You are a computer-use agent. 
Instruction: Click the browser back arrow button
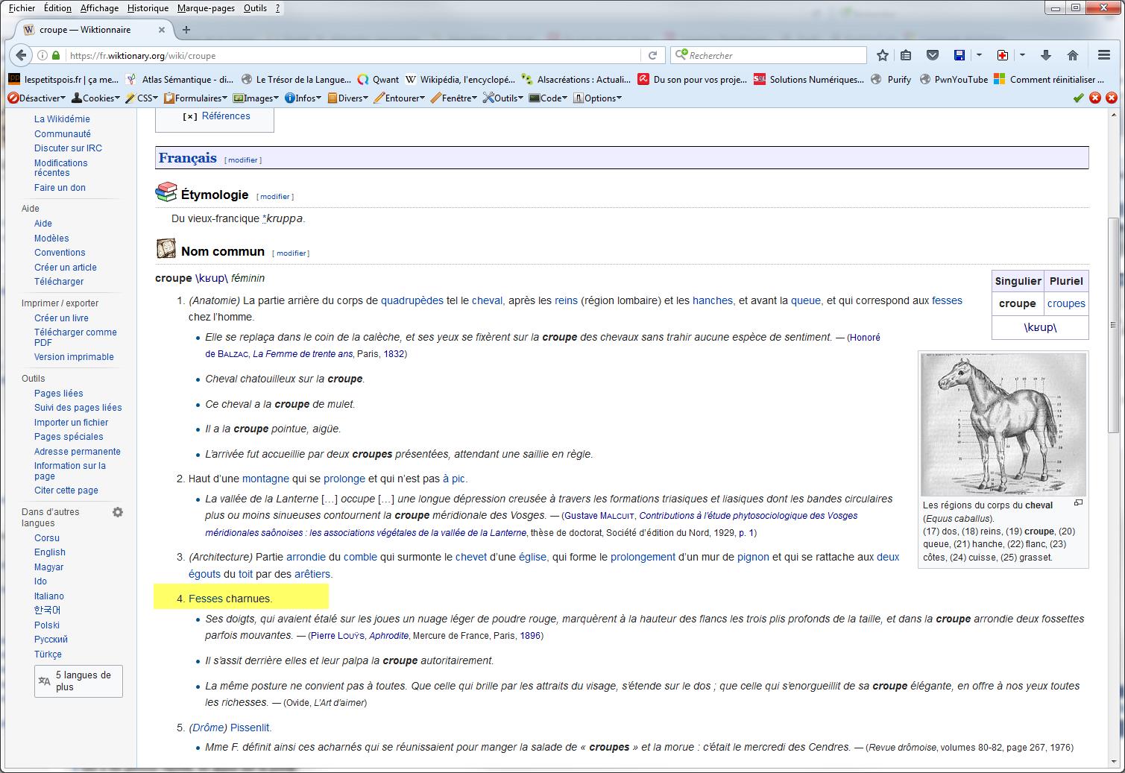tap(21, 55)
